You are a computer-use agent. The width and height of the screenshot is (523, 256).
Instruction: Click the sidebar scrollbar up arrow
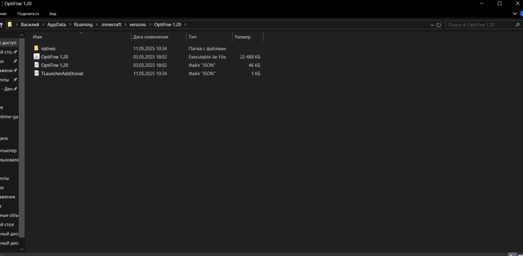coord(21,35)
